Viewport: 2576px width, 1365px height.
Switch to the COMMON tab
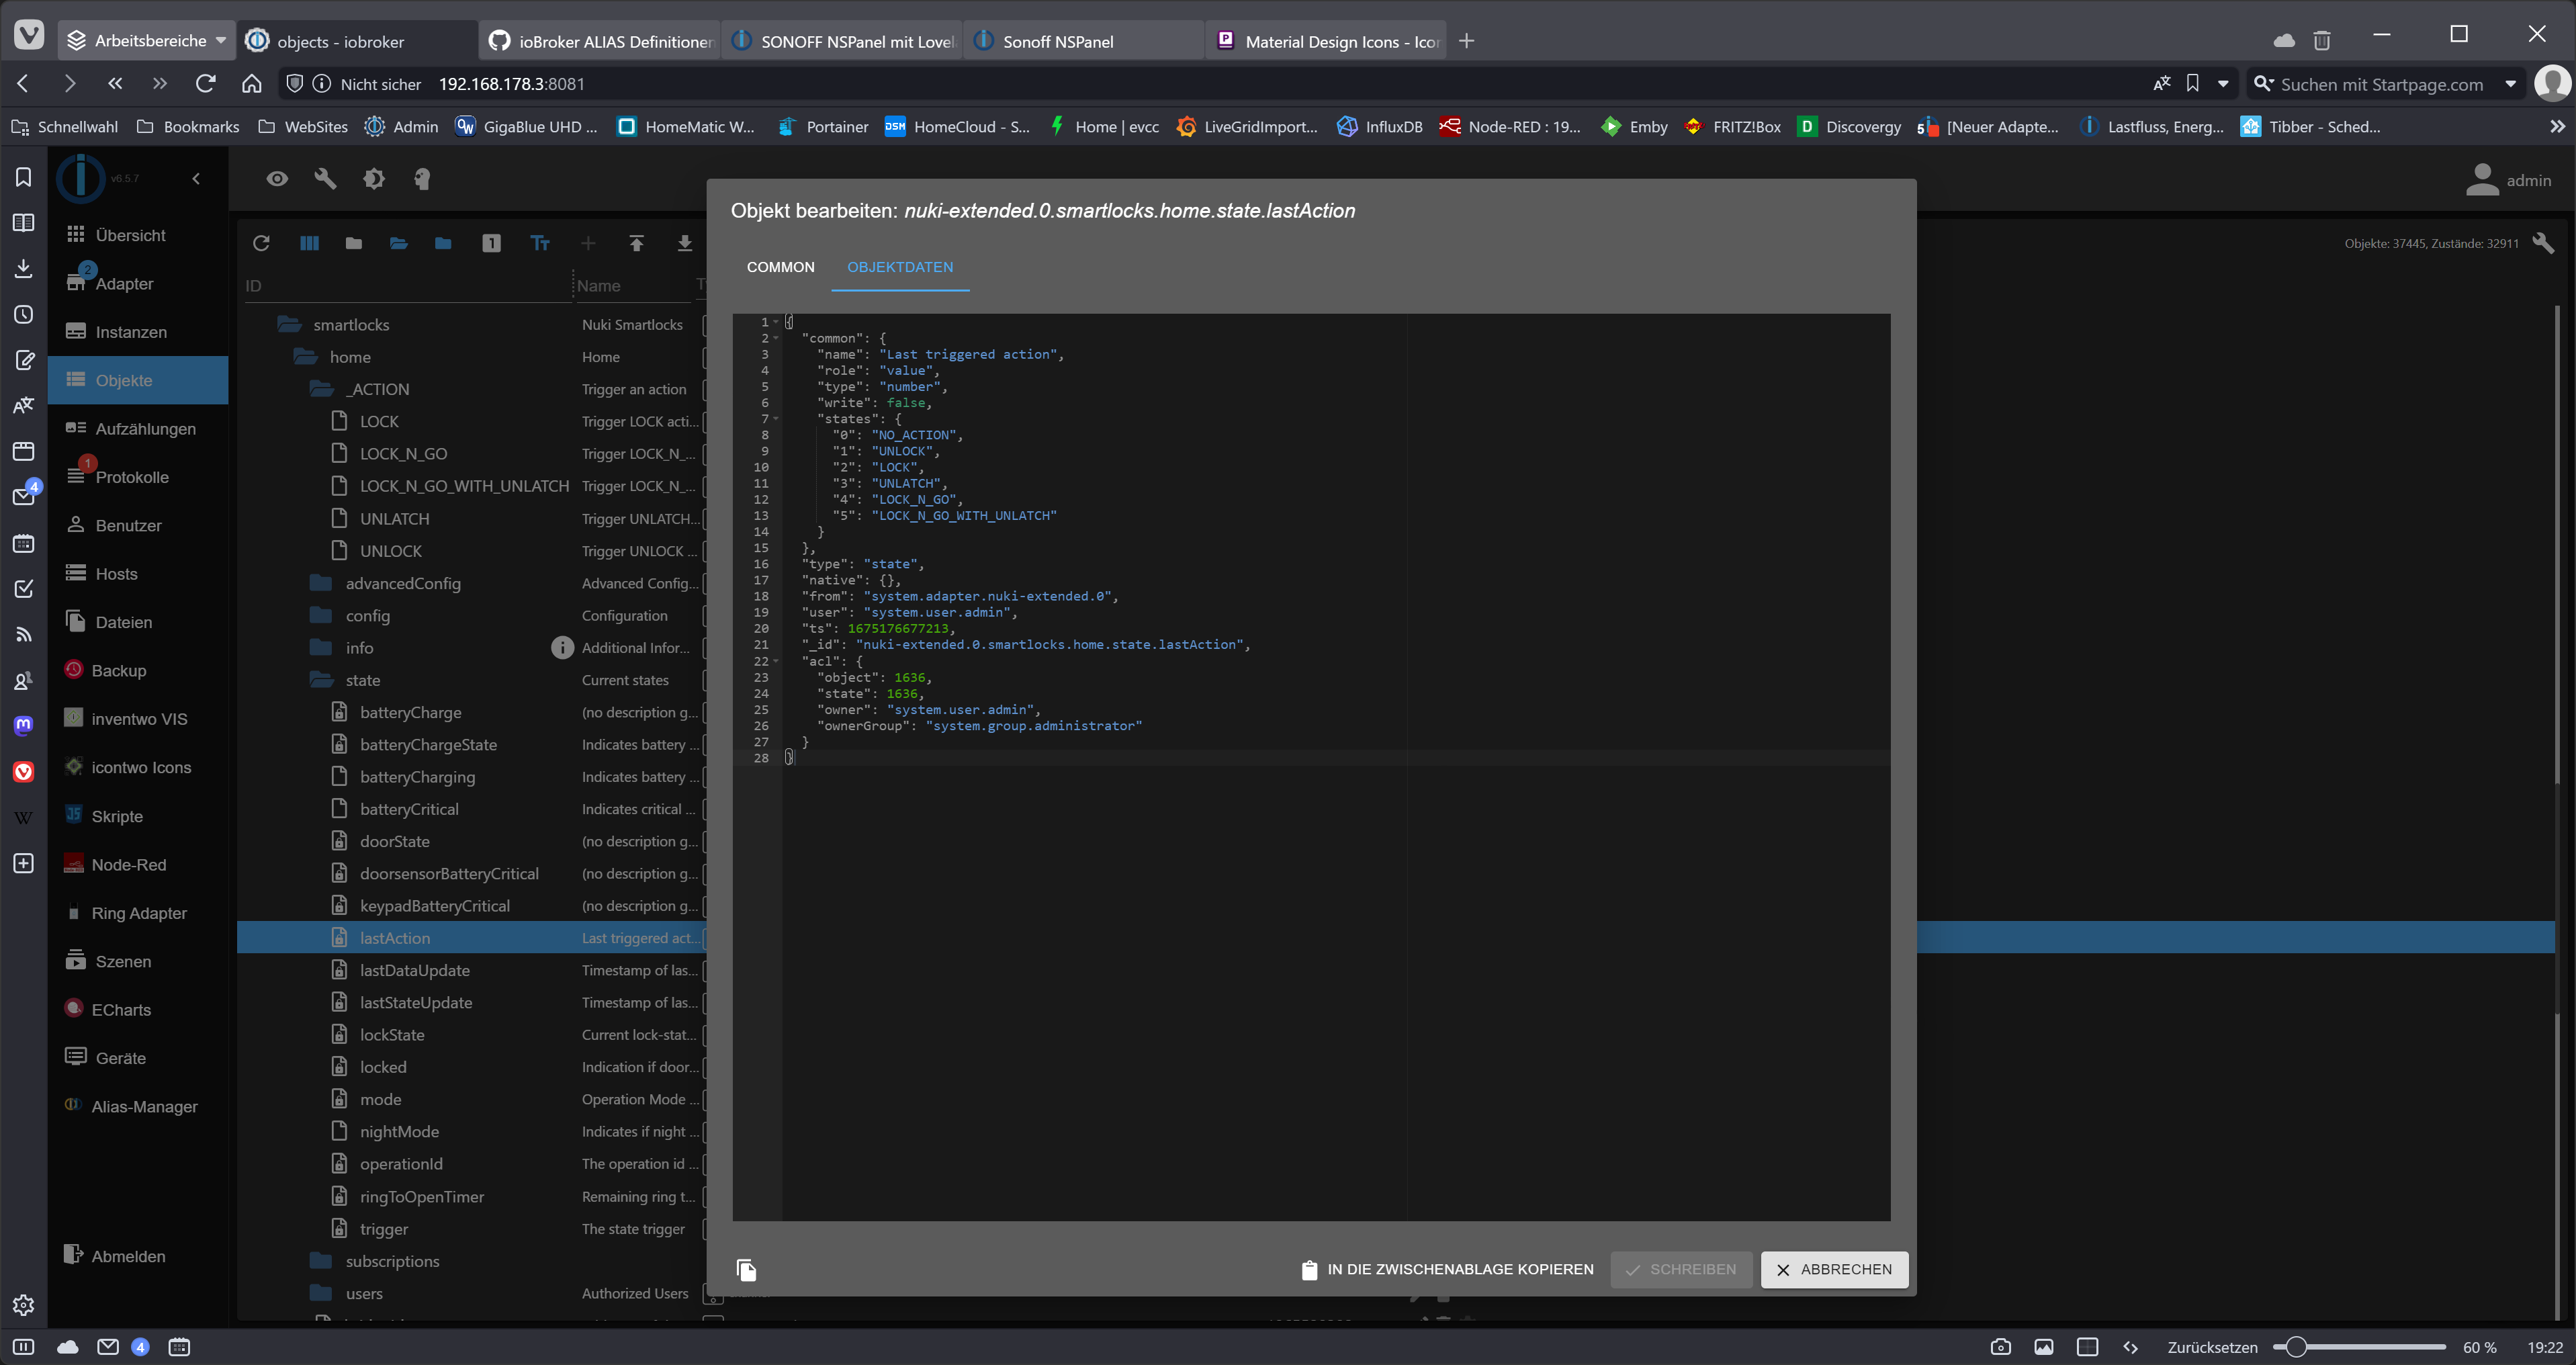tap(780, 267)
